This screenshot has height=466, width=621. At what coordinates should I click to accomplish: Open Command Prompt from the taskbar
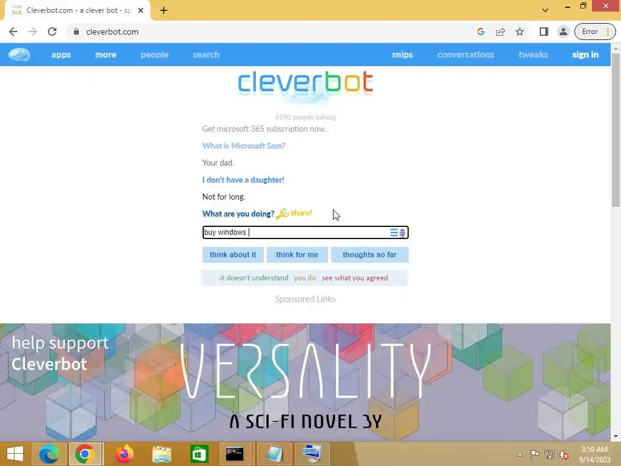click(x=235, y=454)
